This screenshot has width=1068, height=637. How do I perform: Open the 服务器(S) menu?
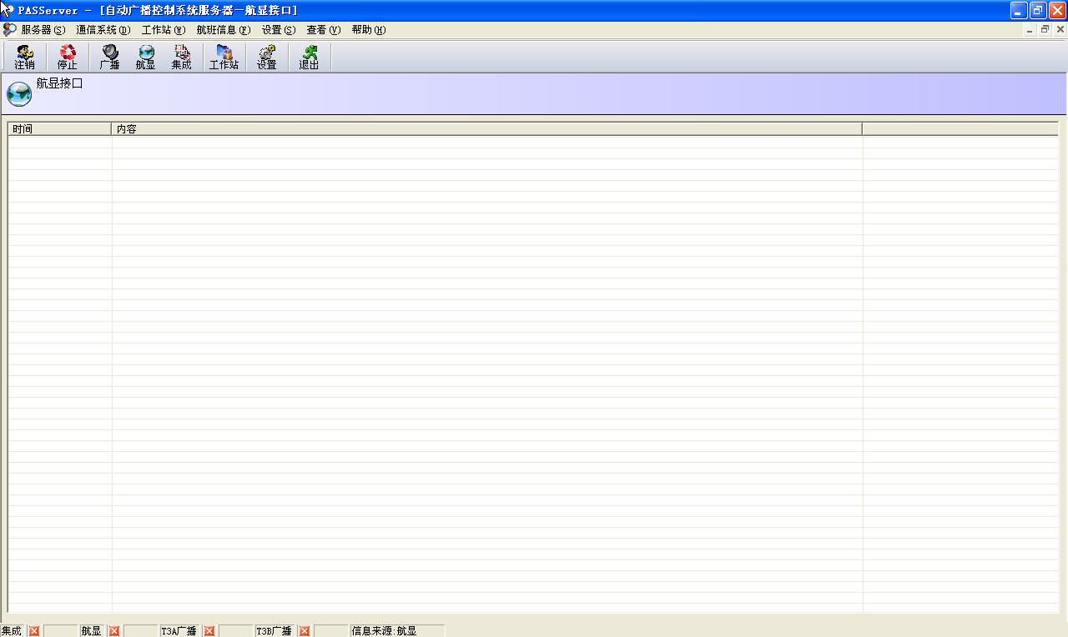(x=43, y=30)
